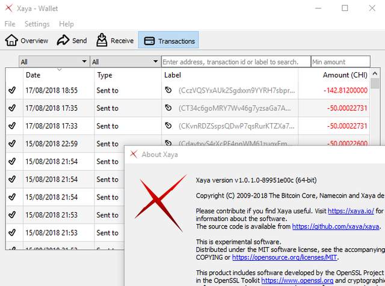Maximize the Xaya Wallet window

click(345, 8)
